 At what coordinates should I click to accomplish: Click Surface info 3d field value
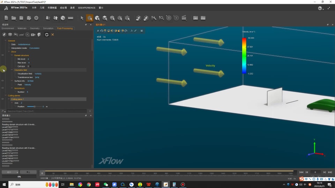click(x=30, y=81)
